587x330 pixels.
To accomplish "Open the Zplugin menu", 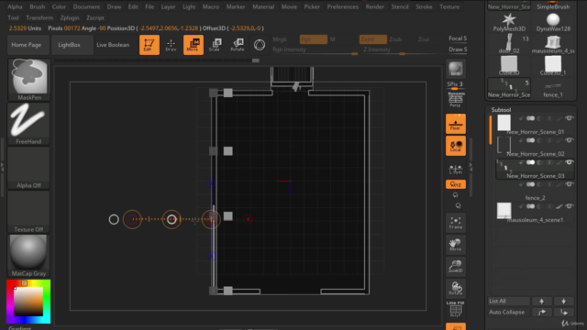I will pos(70,17).
